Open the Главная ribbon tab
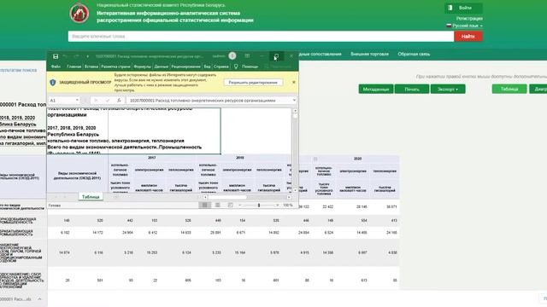 pos(74,67)
